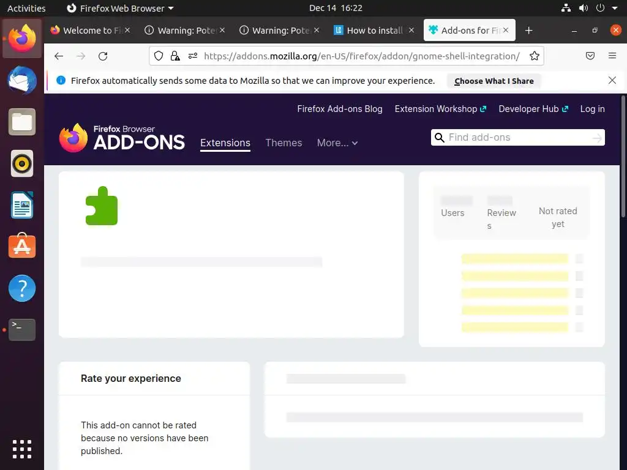
Task: Click Choose What I Share button
Action: 494,81
